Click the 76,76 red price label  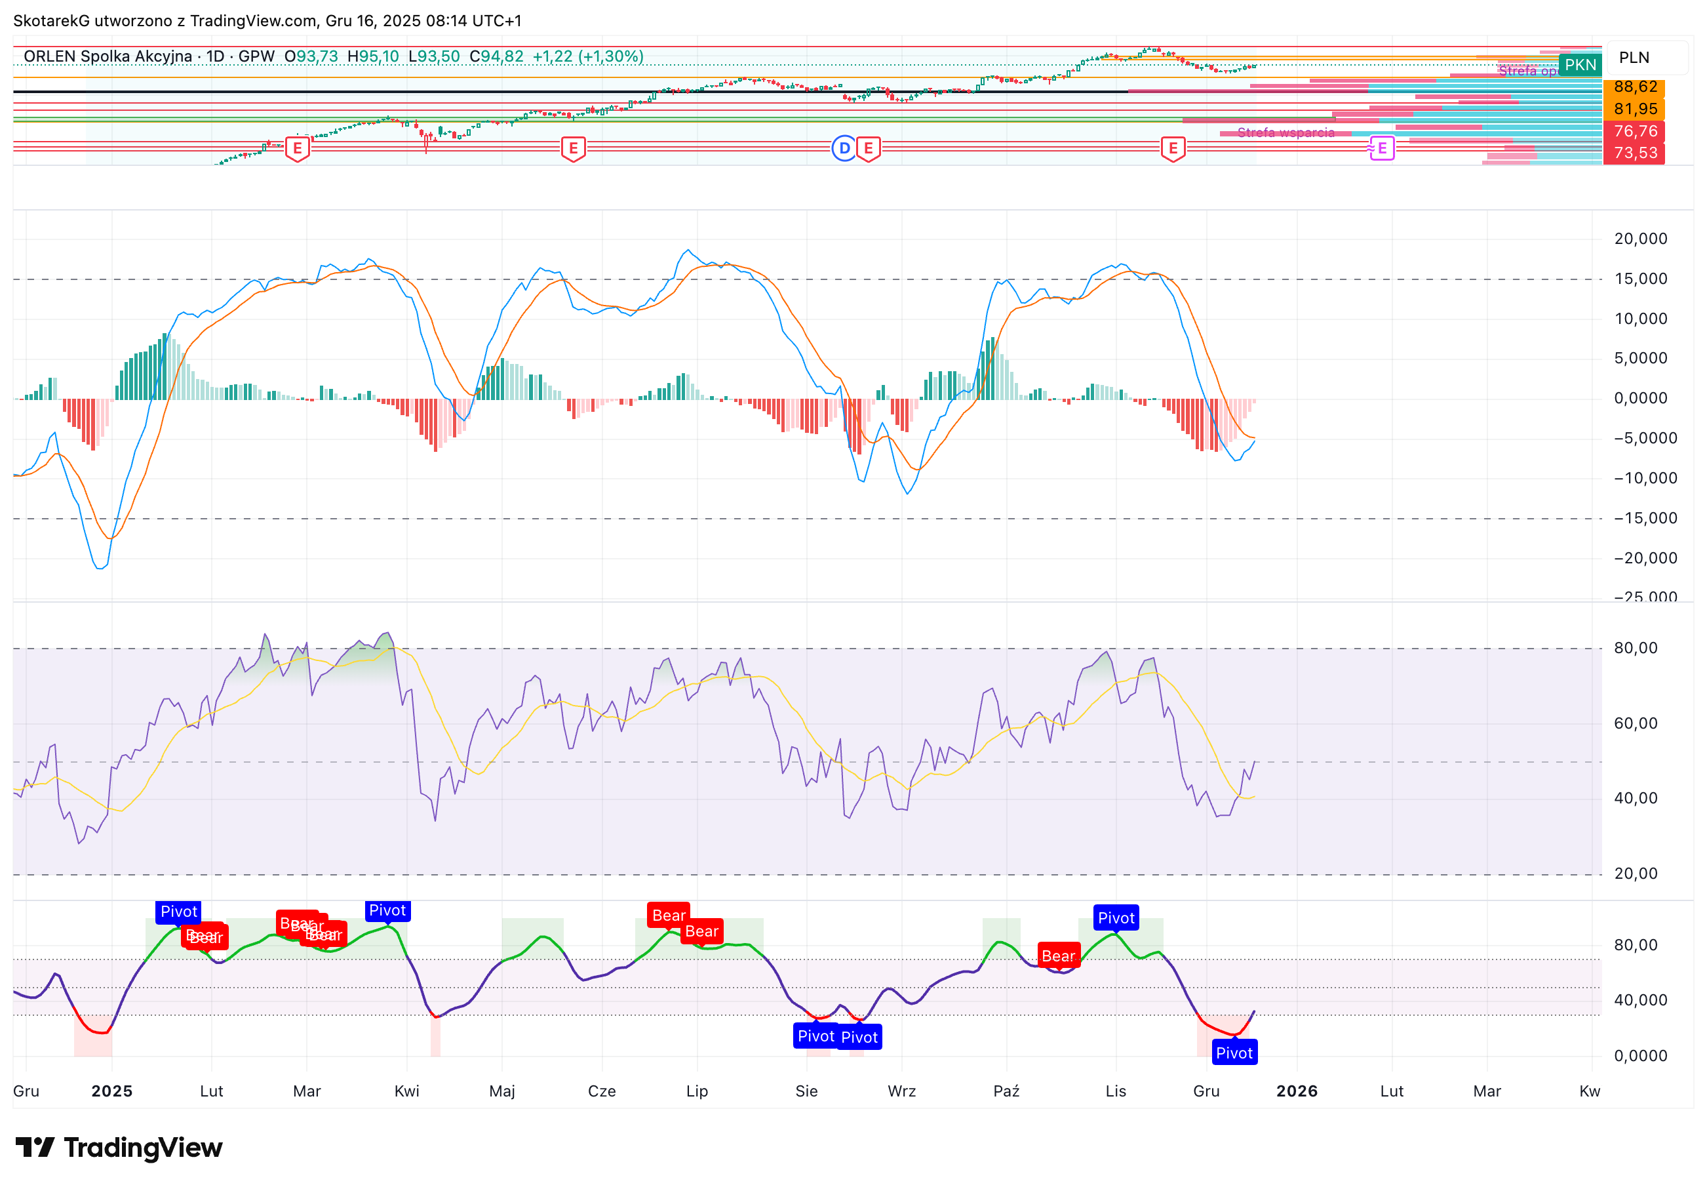click(1635, 131)
